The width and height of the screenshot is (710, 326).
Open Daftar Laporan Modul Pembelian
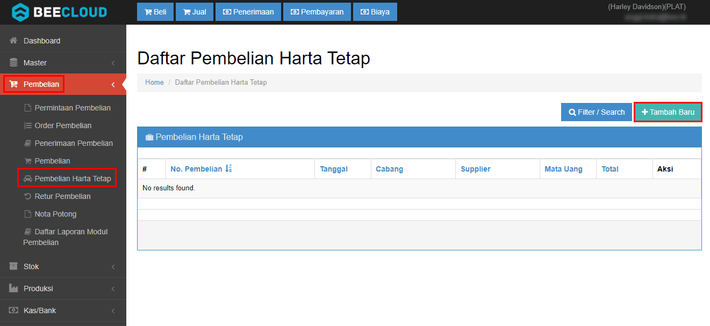pyautogui.click(x=66, y=237)
